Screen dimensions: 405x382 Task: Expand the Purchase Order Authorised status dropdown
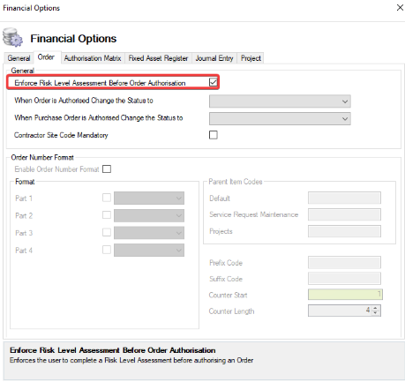[280, 119]
